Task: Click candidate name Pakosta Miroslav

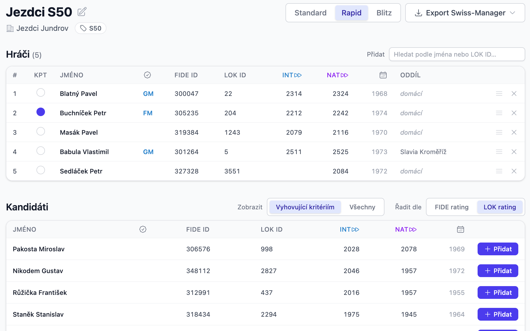Action: 39,249
